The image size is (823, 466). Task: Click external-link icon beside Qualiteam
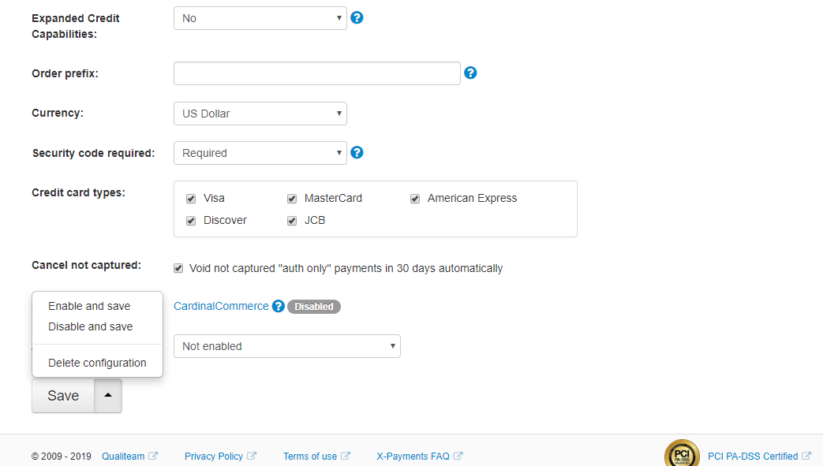153,456
